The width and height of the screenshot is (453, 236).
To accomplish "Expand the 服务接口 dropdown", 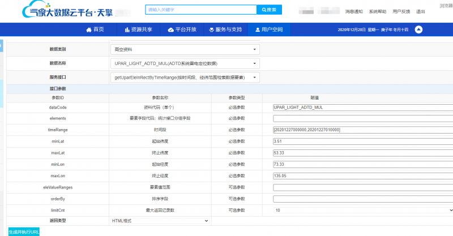I will 185,78.
